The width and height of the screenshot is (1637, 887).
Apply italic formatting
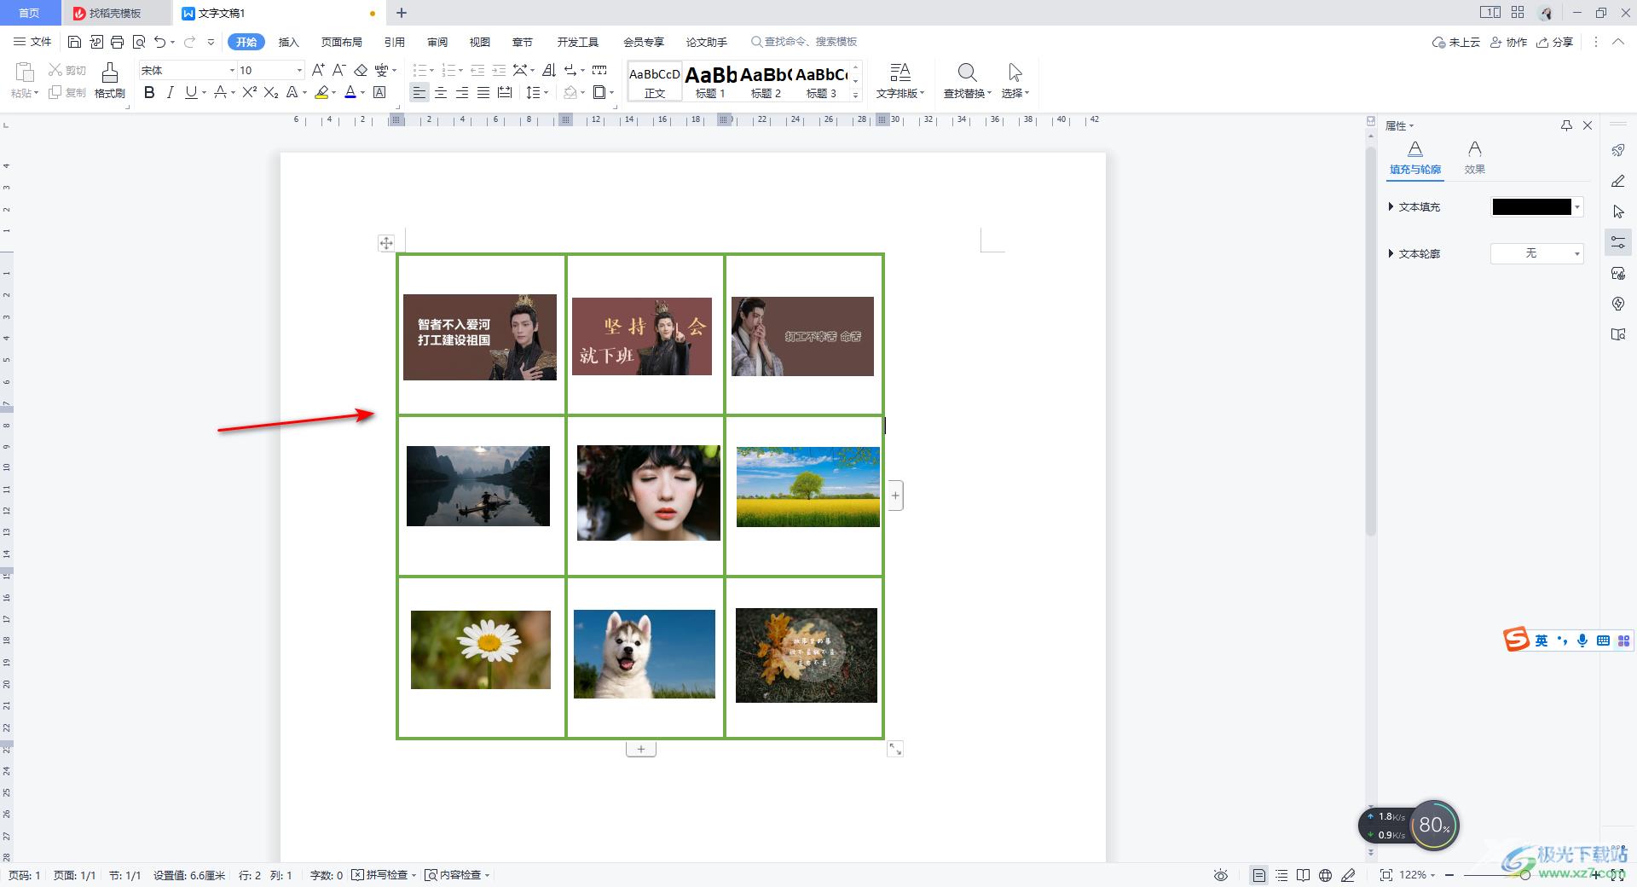[170, 92]
